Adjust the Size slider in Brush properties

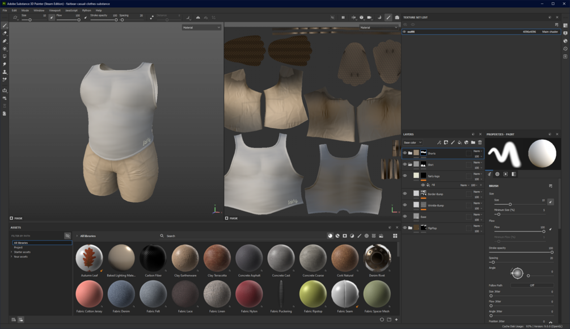[520, 204]
